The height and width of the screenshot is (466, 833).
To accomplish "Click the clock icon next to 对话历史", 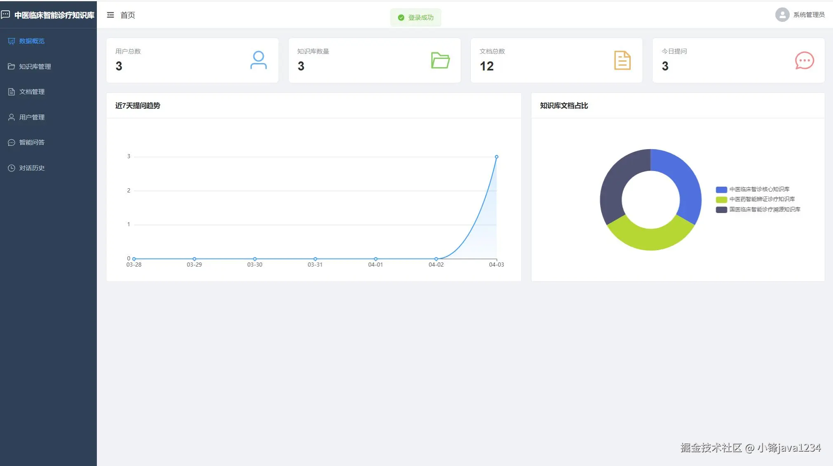I will [12, 168].
